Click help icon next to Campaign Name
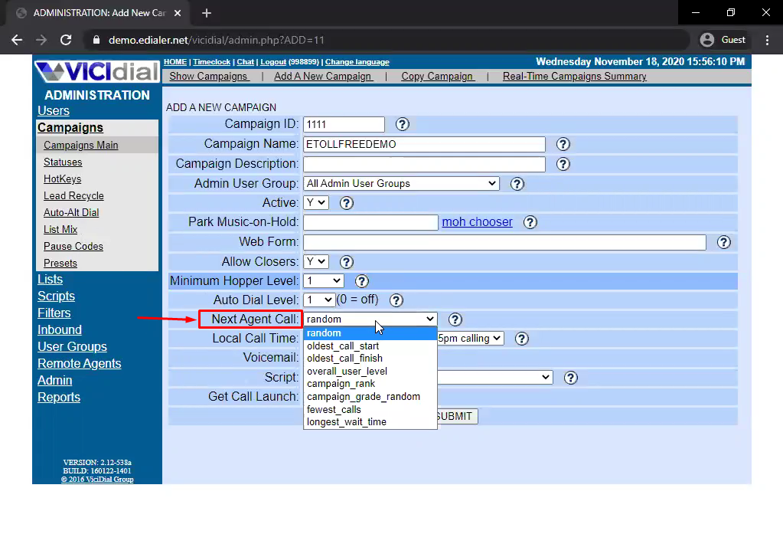 (563, 144)
